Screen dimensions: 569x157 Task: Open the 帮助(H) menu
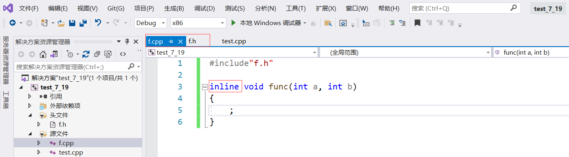pyautogui.click(x=389, y=8)
